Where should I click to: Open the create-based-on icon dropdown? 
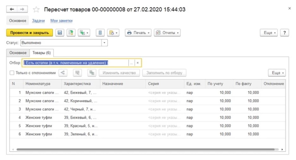pos(84,33)
